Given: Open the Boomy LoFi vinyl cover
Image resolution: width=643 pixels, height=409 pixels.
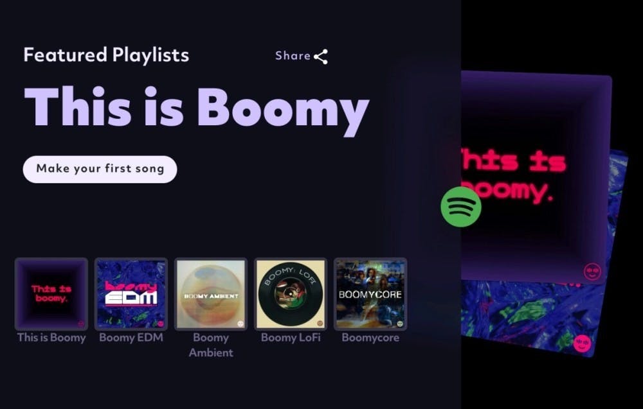Looking at the screenshot, I should (x=291, y=294).
